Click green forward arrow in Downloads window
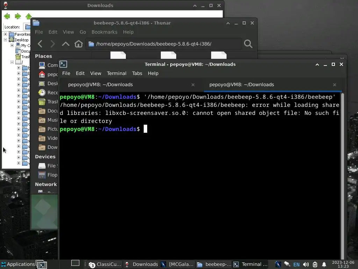 click(18, 16)
